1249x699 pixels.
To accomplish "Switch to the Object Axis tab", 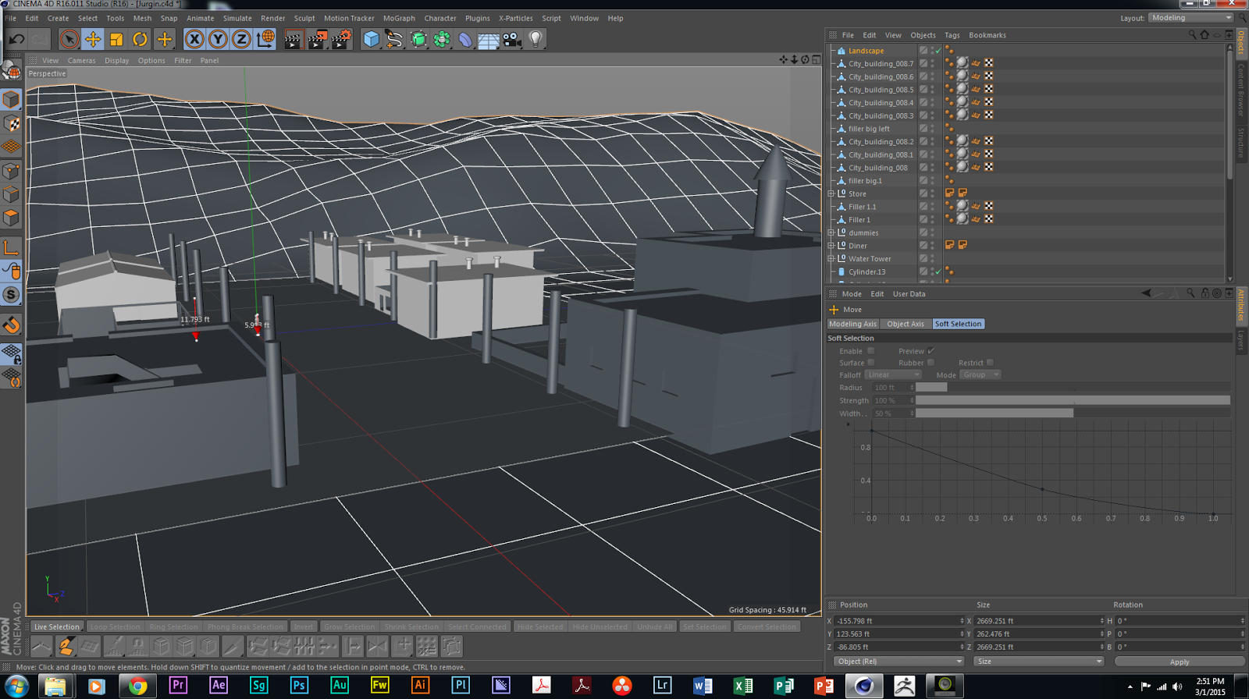I will tap(905, 324).
